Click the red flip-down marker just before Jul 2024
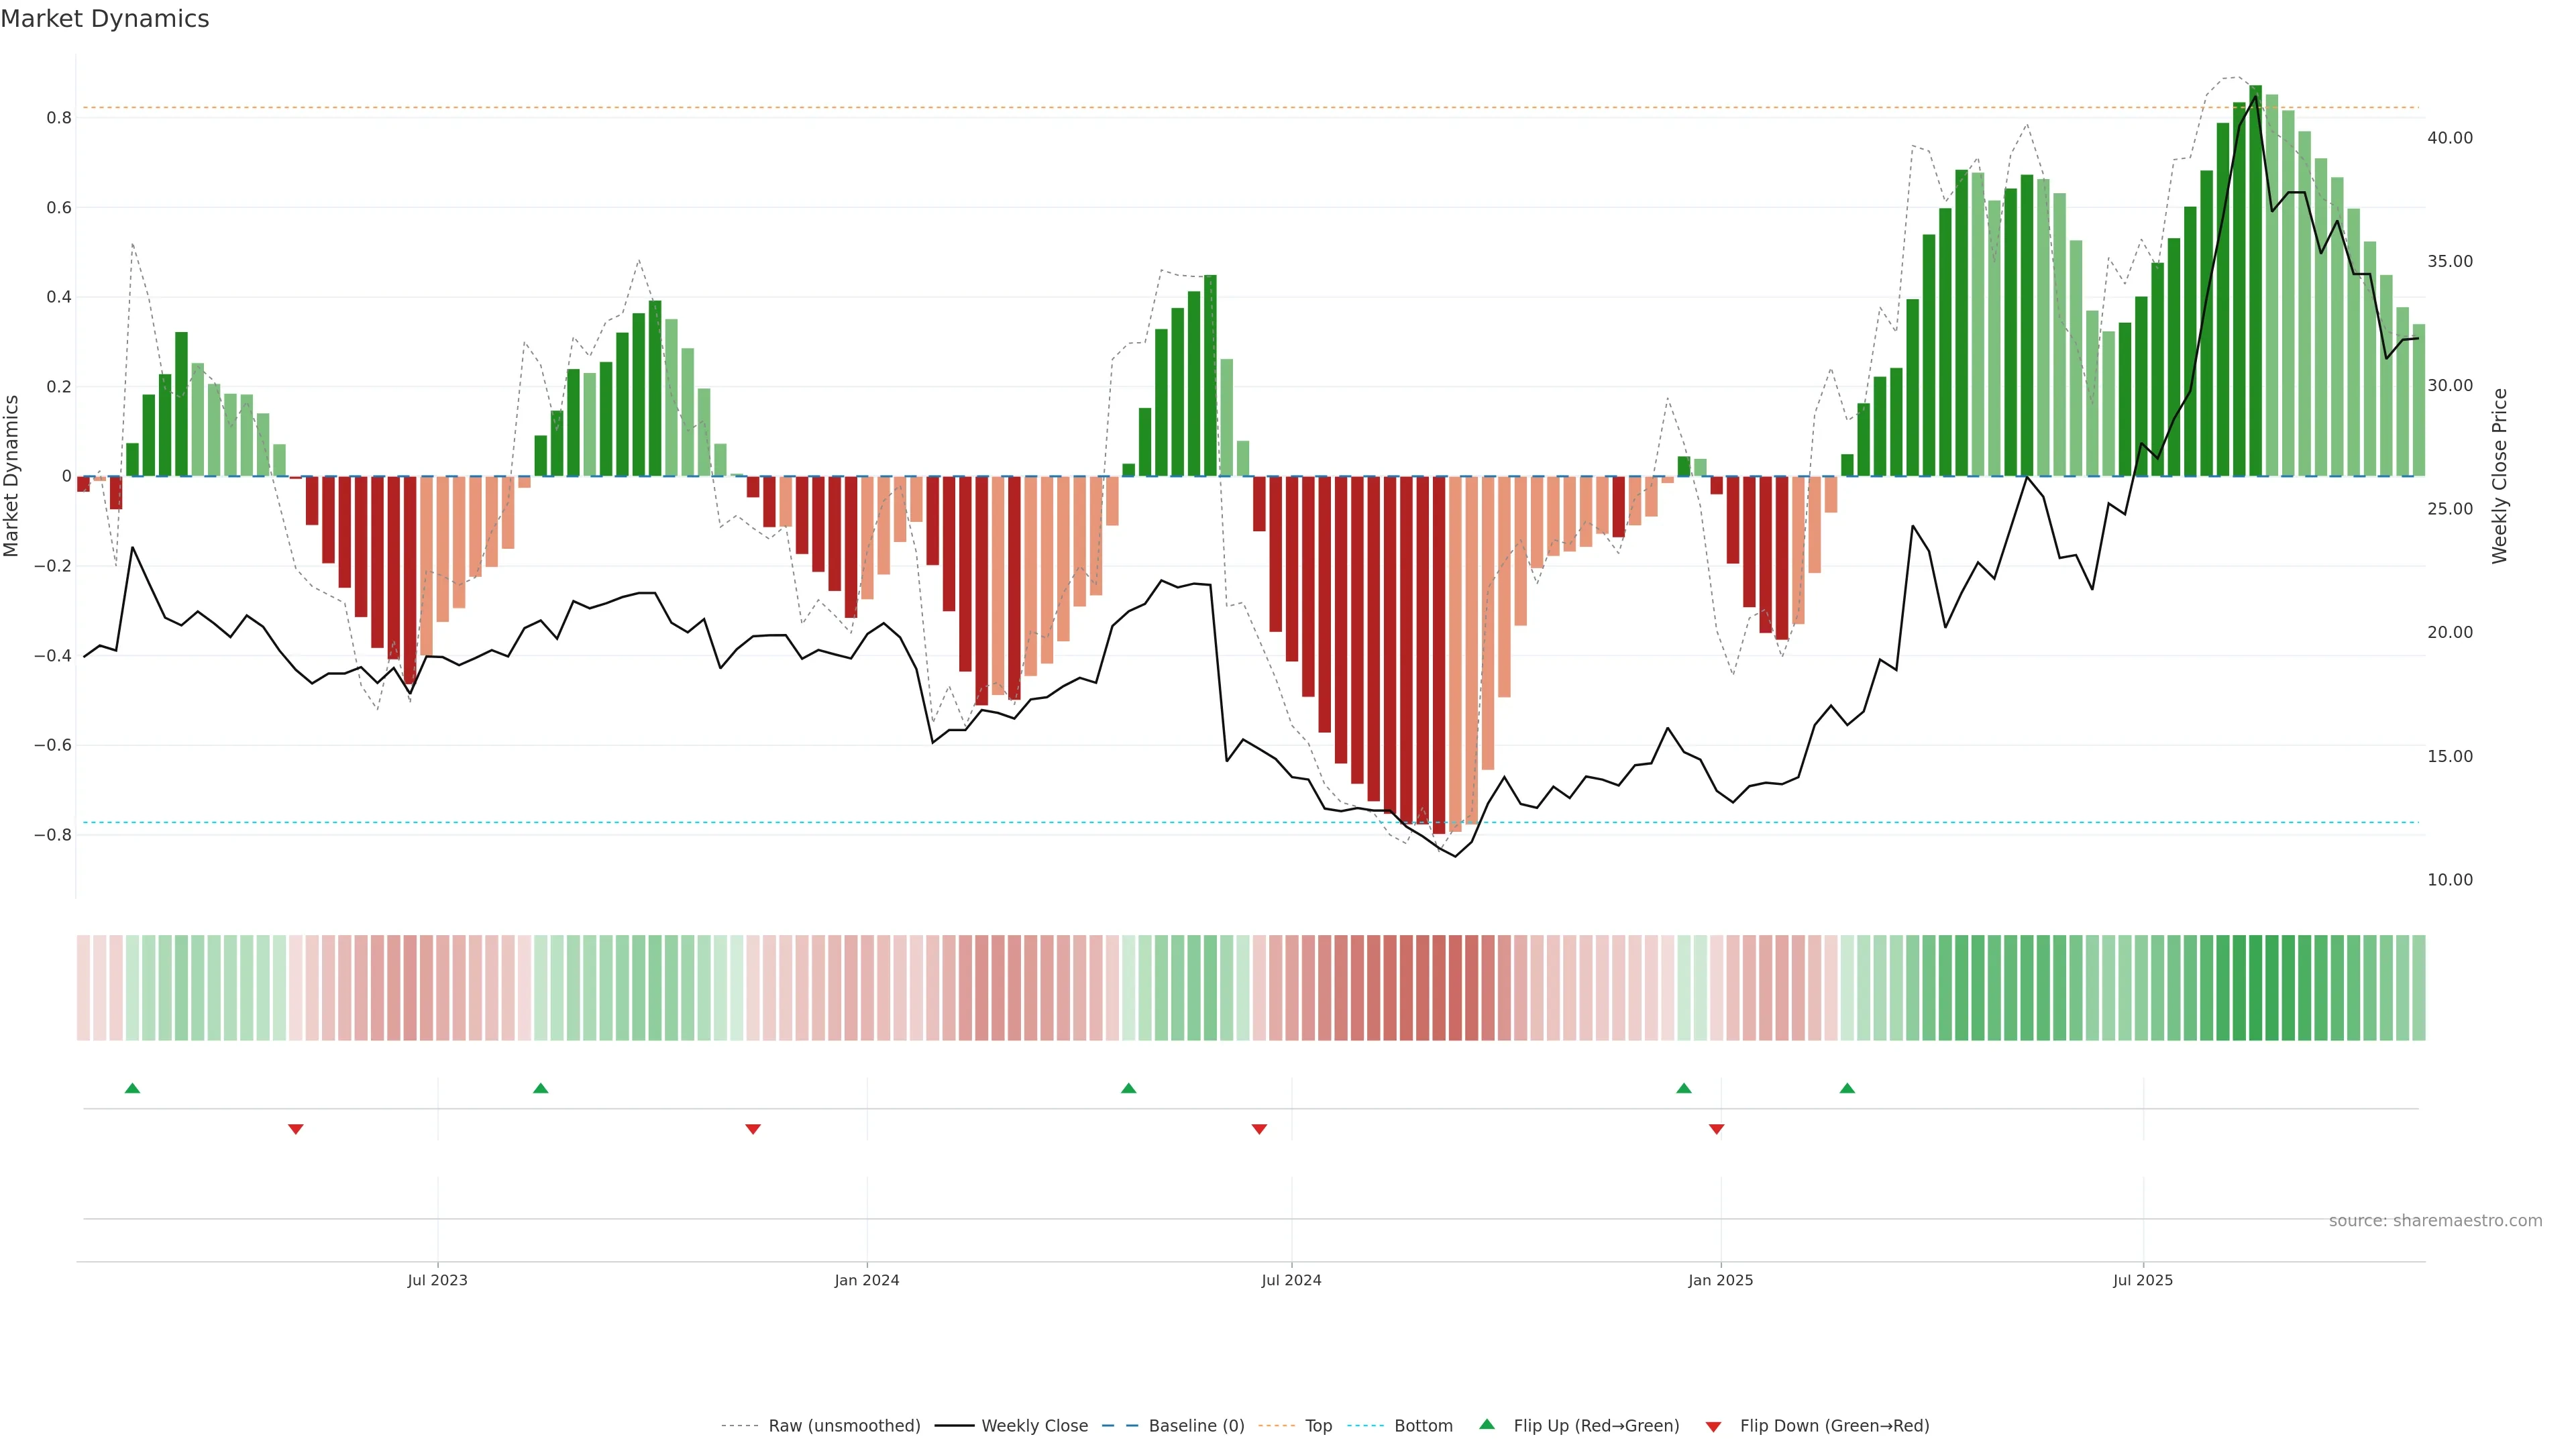Image resolution: width=2576 pixels, height=1449 pixels. coord(1259,1129)
